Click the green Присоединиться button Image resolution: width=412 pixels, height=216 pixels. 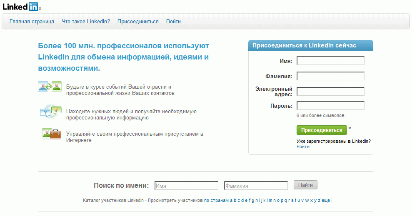tap(322, 130)
